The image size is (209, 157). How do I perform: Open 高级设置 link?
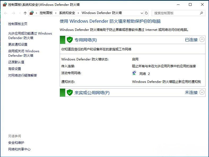(15, 69)
